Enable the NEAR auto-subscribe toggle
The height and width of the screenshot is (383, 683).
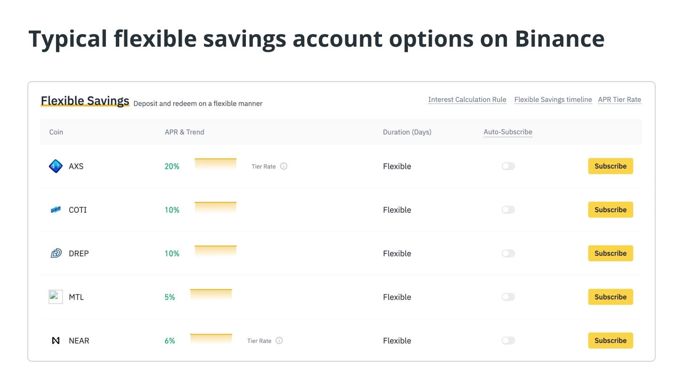point(508,341)
